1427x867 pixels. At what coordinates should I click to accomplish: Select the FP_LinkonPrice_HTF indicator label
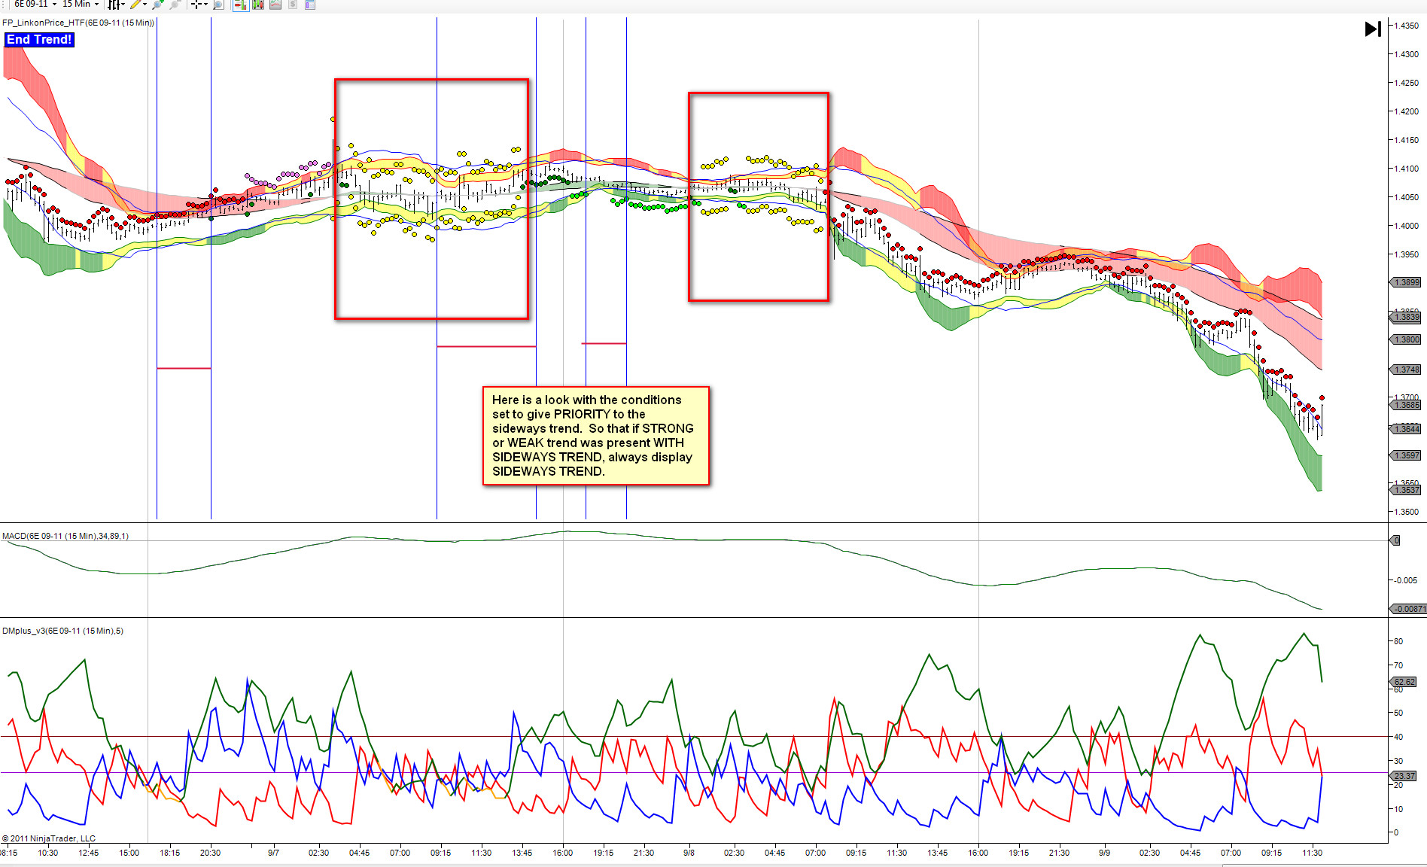[78, 23]
